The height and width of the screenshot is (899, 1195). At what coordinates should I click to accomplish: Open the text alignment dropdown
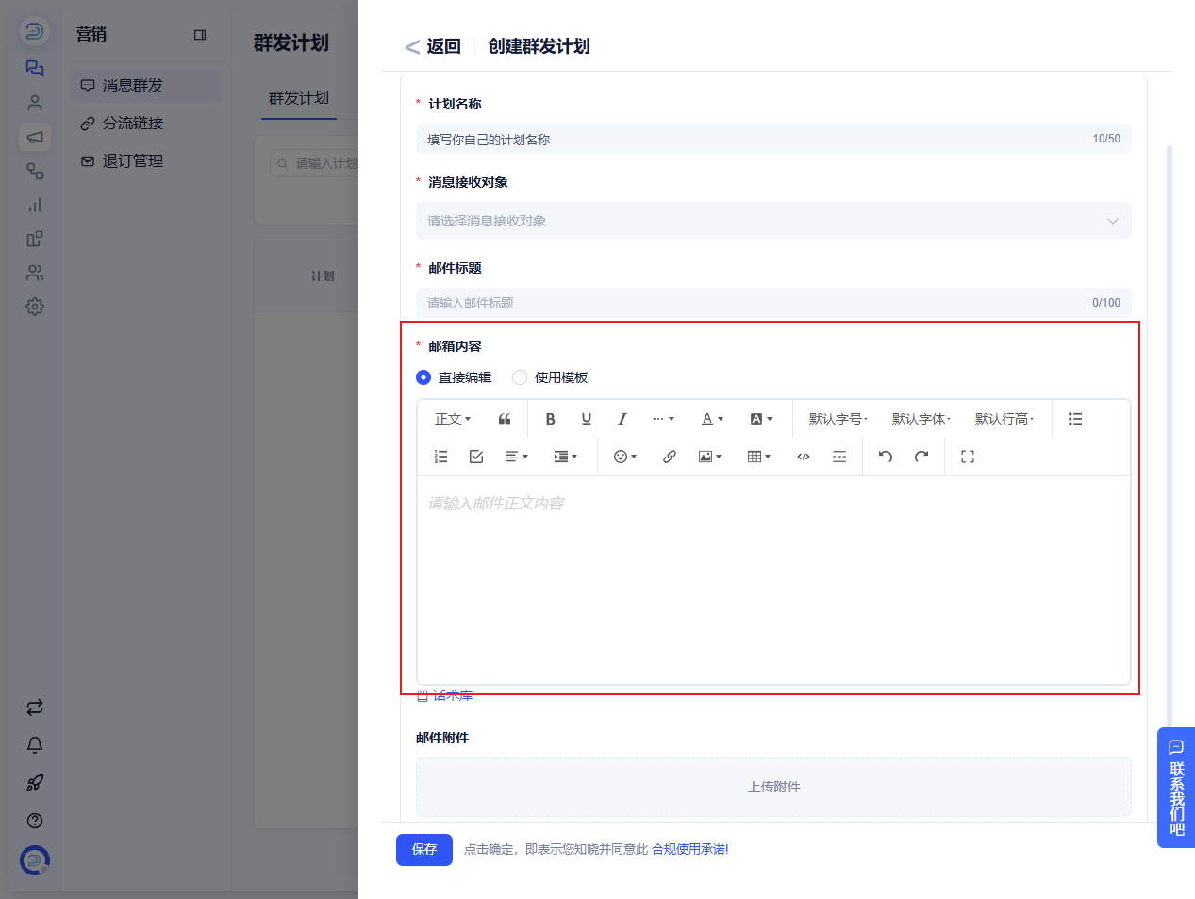coord(517,457)
